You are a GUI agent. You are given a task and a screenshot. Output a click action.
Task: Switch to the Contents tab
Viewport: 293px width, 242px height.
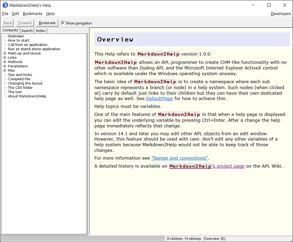point(10,30)
